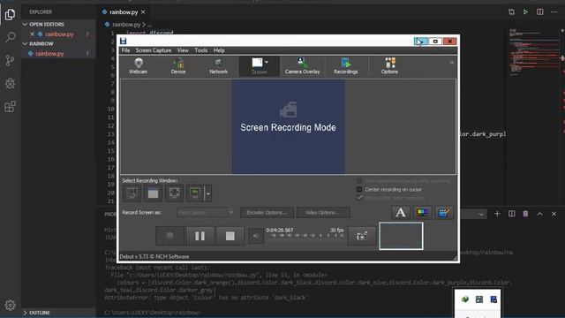Run Python file with the play button
565x318 pixels.
tap(526, 11)
